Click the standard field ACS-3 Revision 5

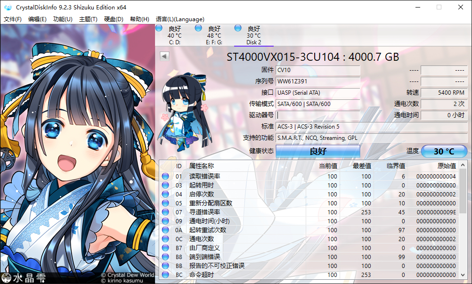tap(372, 127)
